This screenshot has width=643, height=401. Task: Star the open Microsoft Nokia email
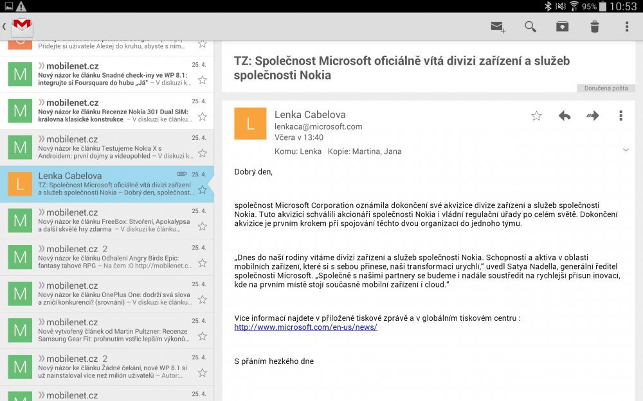536,115
